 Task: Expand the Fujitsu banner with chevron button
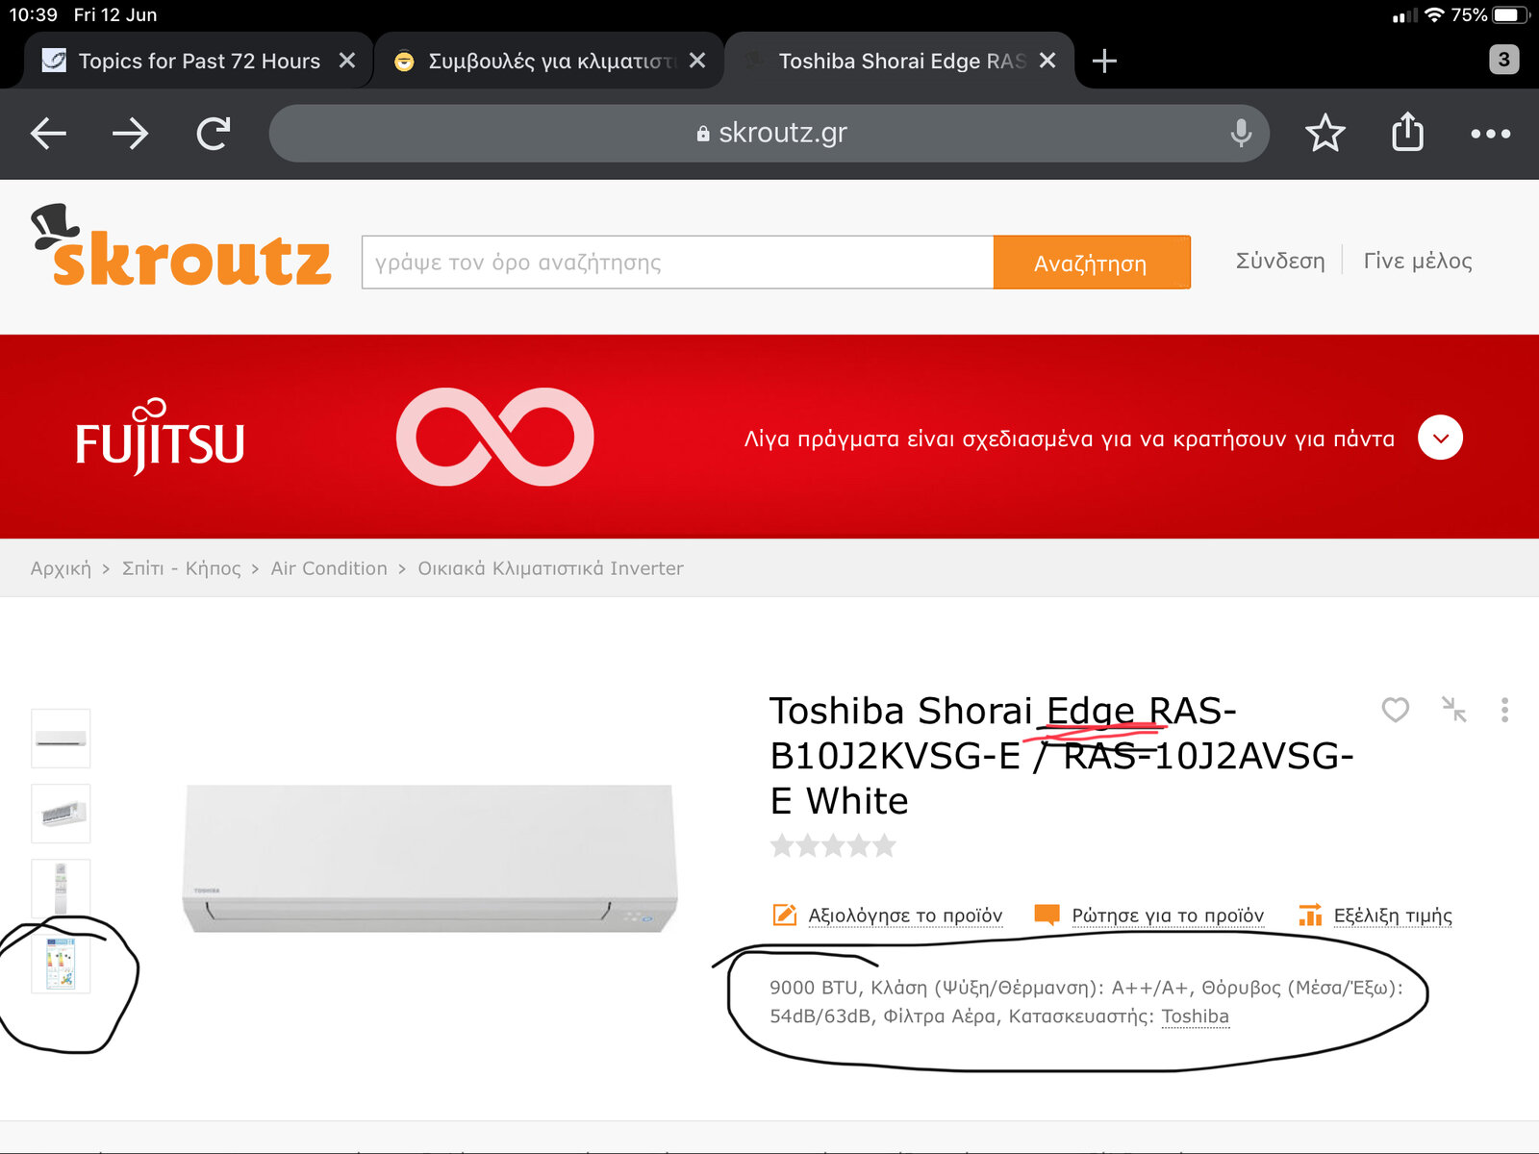click(1440, 438)
